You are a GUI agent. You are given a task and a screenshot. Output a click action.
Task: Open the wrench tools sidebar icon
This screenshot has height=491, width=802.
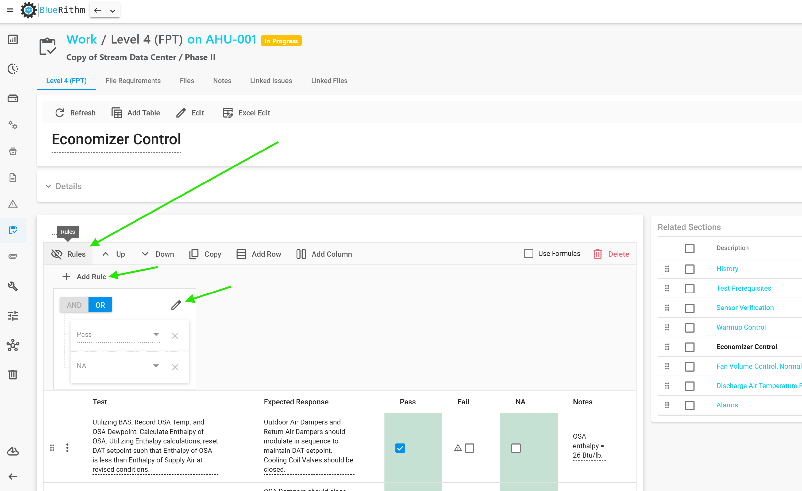[x=13, y=286]
